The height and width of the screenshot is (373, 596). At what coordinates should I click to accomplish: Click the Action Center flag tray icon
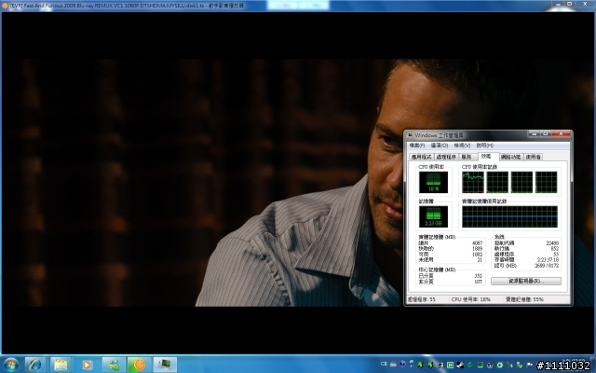pyautogui.click(x=530, y=365)
